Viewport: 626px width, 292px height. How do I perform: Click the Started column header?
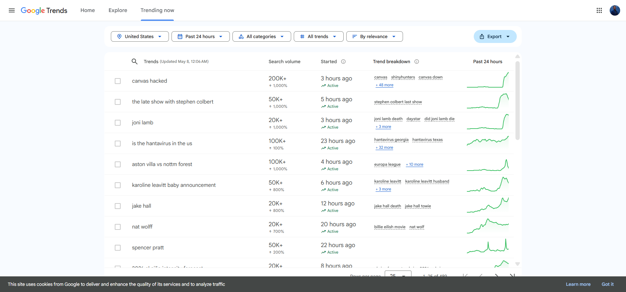coord(329,62)
